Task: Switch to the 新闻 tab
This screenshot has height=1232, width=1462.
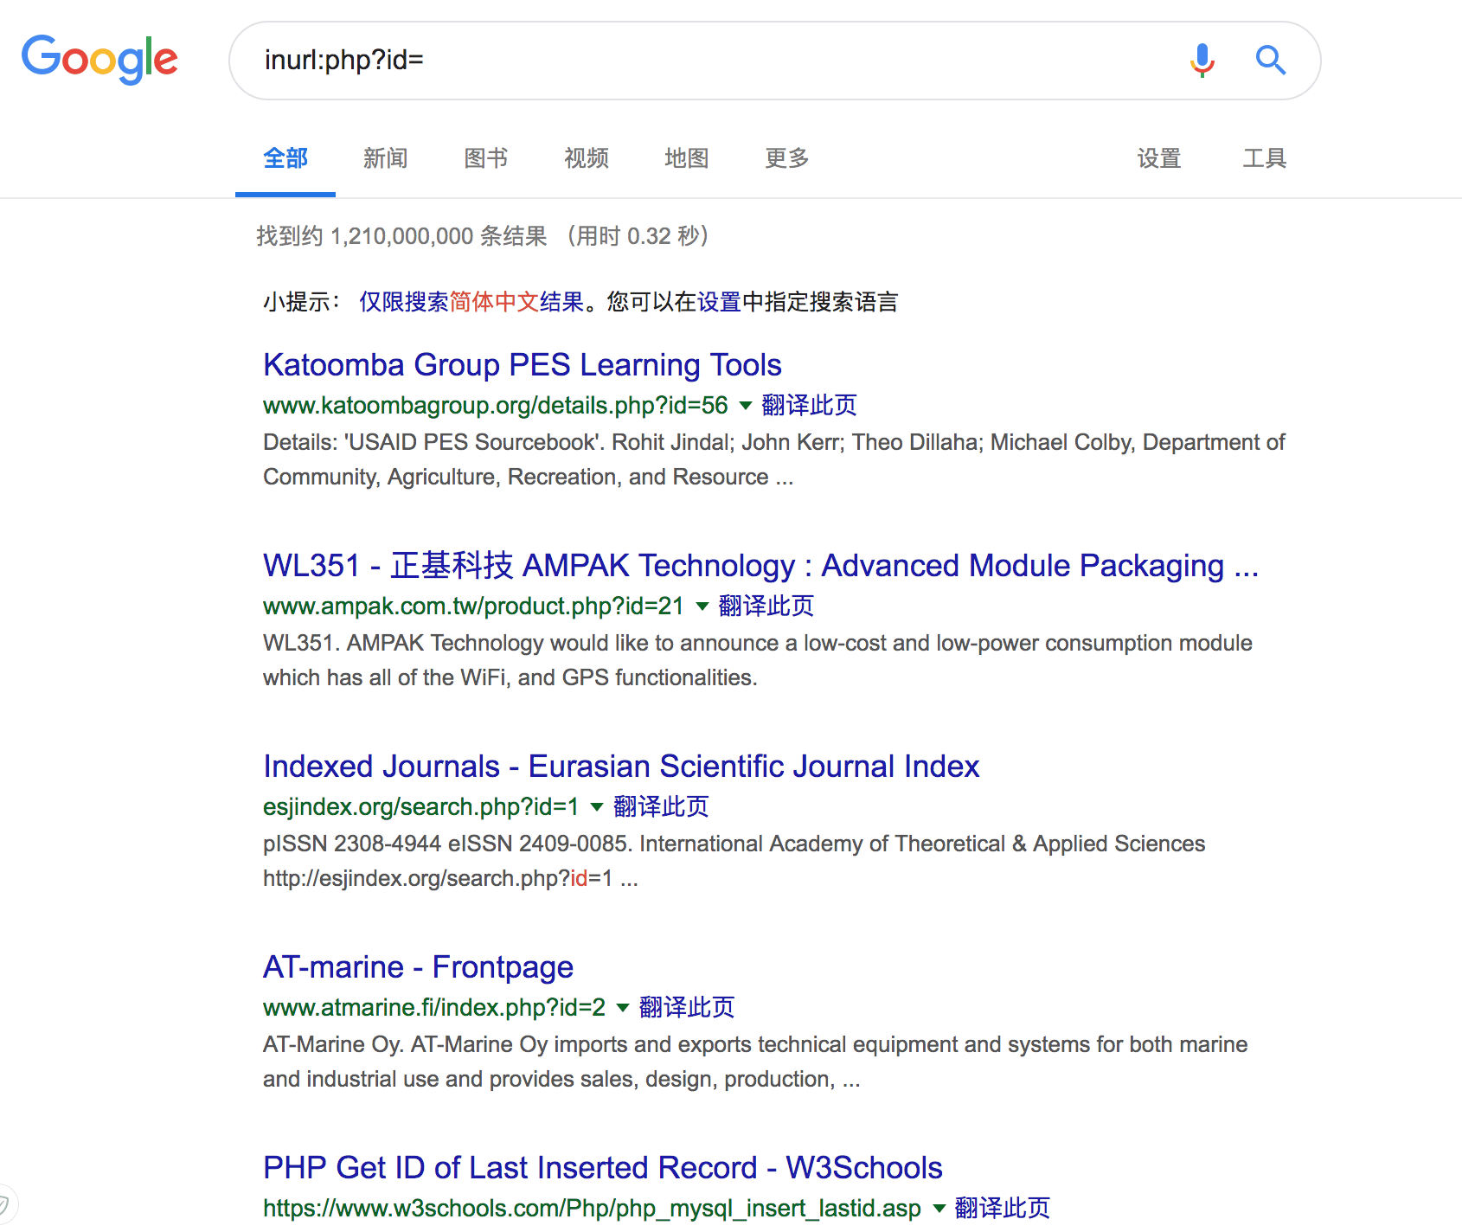Action: pyautogui.click(x=385, y=158)
